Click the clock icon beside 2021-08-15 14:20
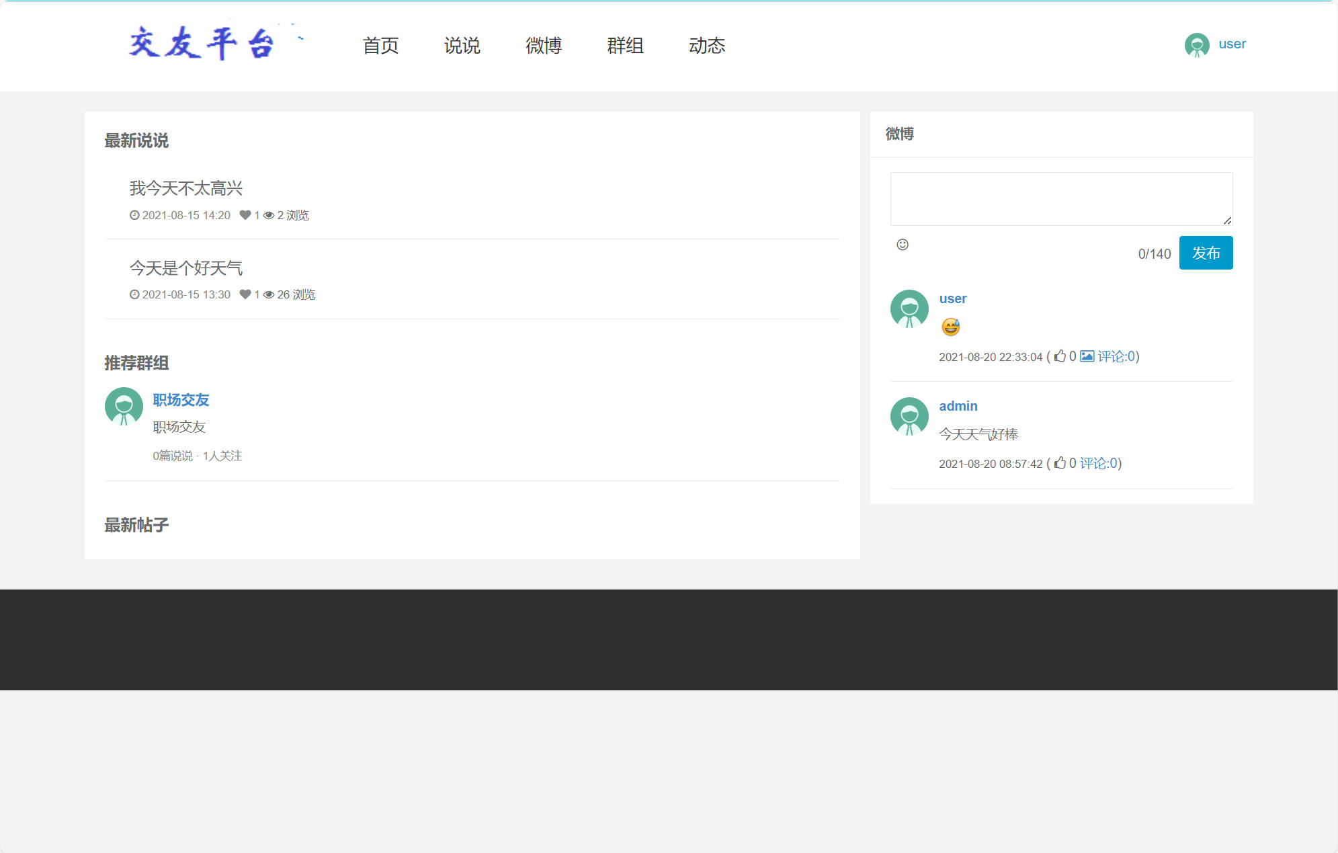The image size is (1338, 853). 134,215
